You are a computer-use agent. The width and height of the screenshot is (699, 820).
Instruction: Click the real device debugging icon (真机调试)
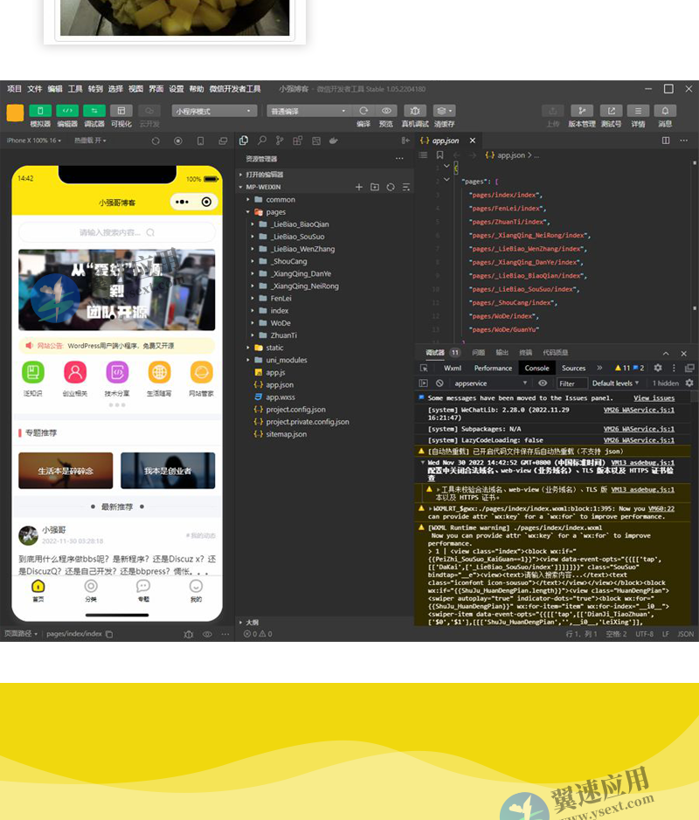pos(415,111)
